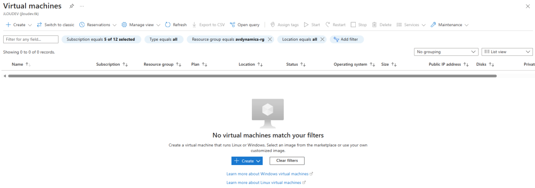The width and height of the screenshot is (535, 188).
Task: Add a new filter
Action: tap(347, 40)
